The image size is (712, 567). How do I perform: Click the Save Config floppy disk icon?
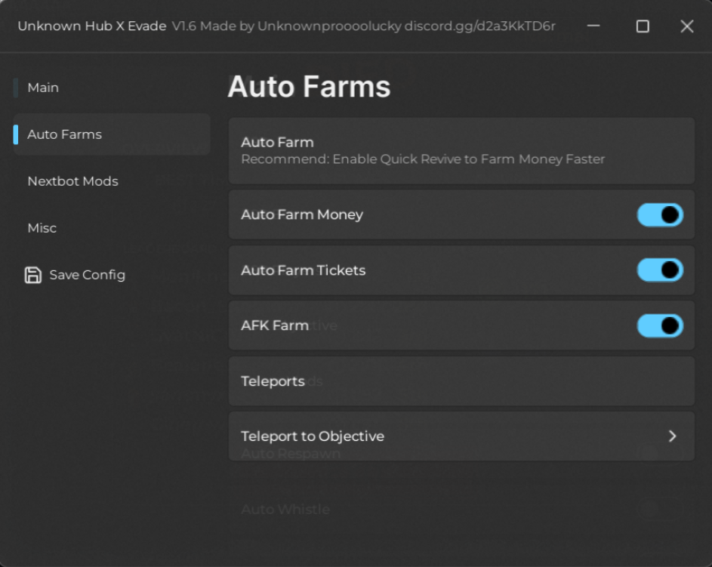point(32,275)
